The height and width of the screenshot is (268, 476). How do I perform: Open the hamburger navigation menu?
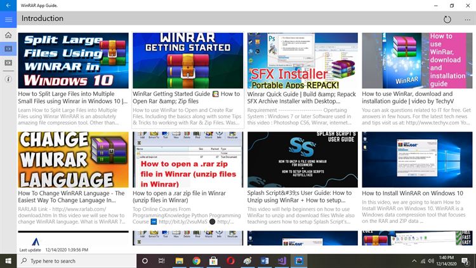point(8,20)
